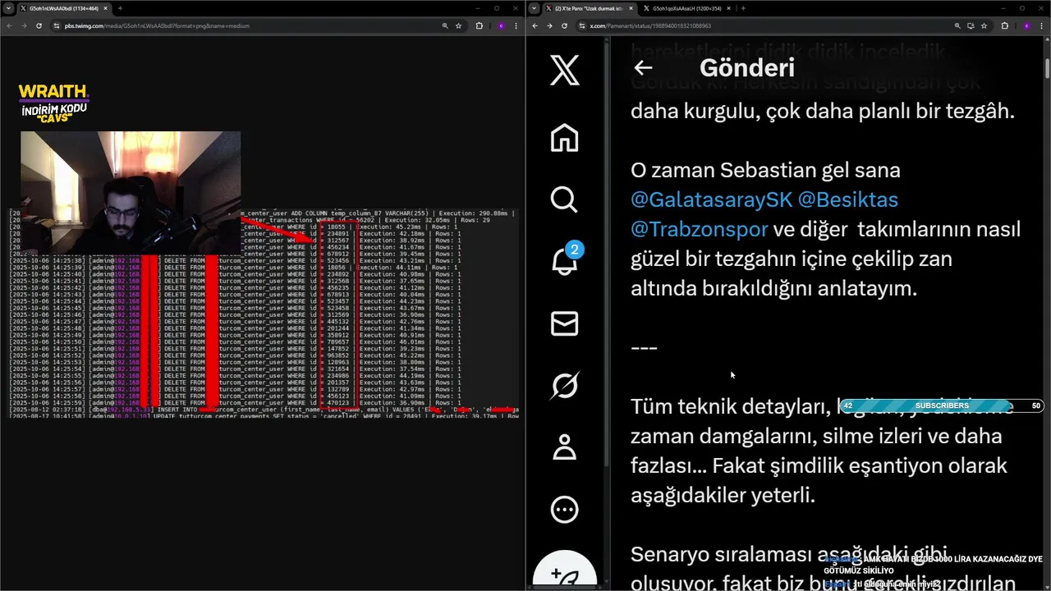
Task: Click zoom magnifier in left address bar
Action: click(x=445, y=25)
